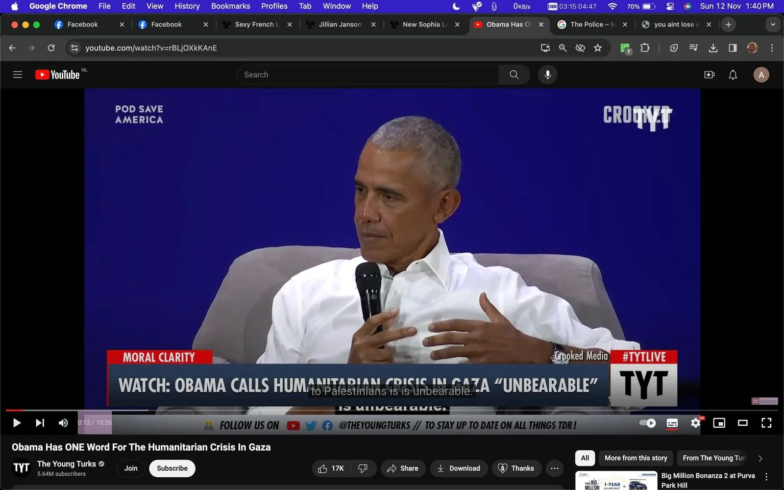784x490 pixels.
Task: Skip to next video
Action: pyautogui.click(x=40, y=423)
